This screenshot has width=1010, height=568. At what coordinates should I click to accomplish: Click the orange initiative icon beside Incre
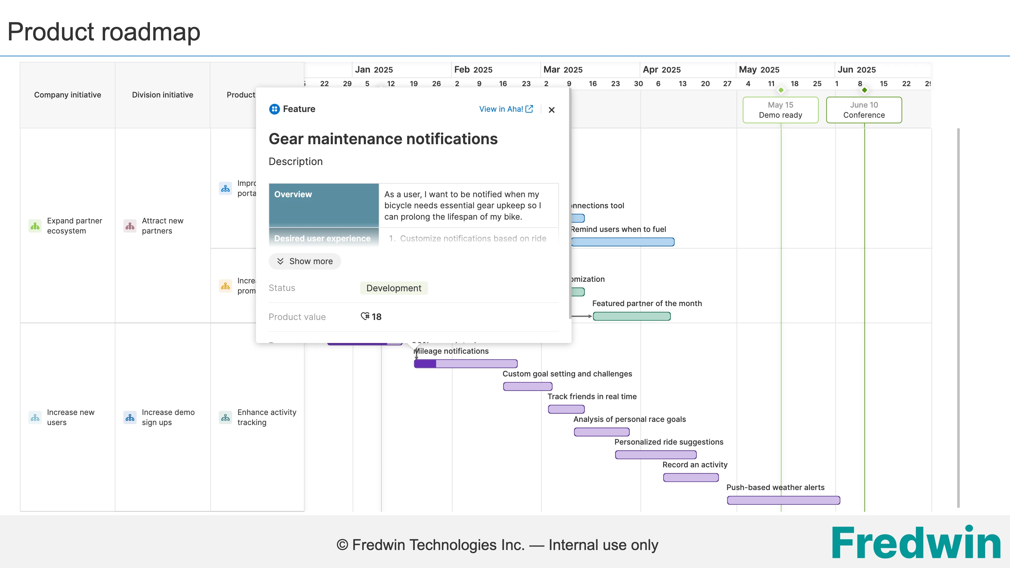point(225,286)
